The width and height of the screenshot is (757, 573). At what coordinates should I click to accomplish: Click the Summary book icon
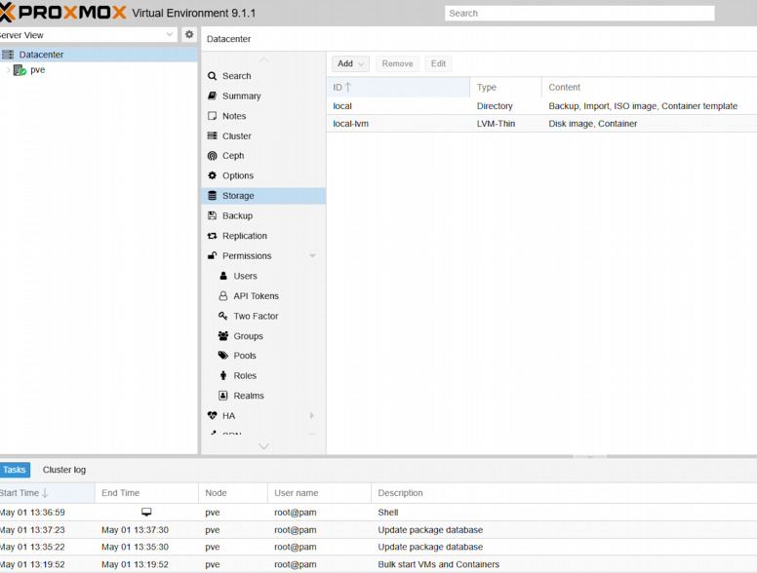212,95
